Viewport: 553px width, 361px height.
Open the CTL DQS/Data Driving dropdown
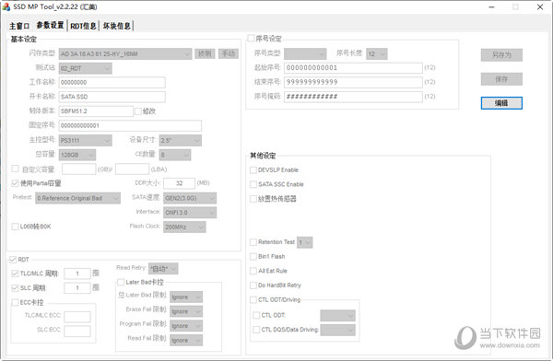(337, 330)
